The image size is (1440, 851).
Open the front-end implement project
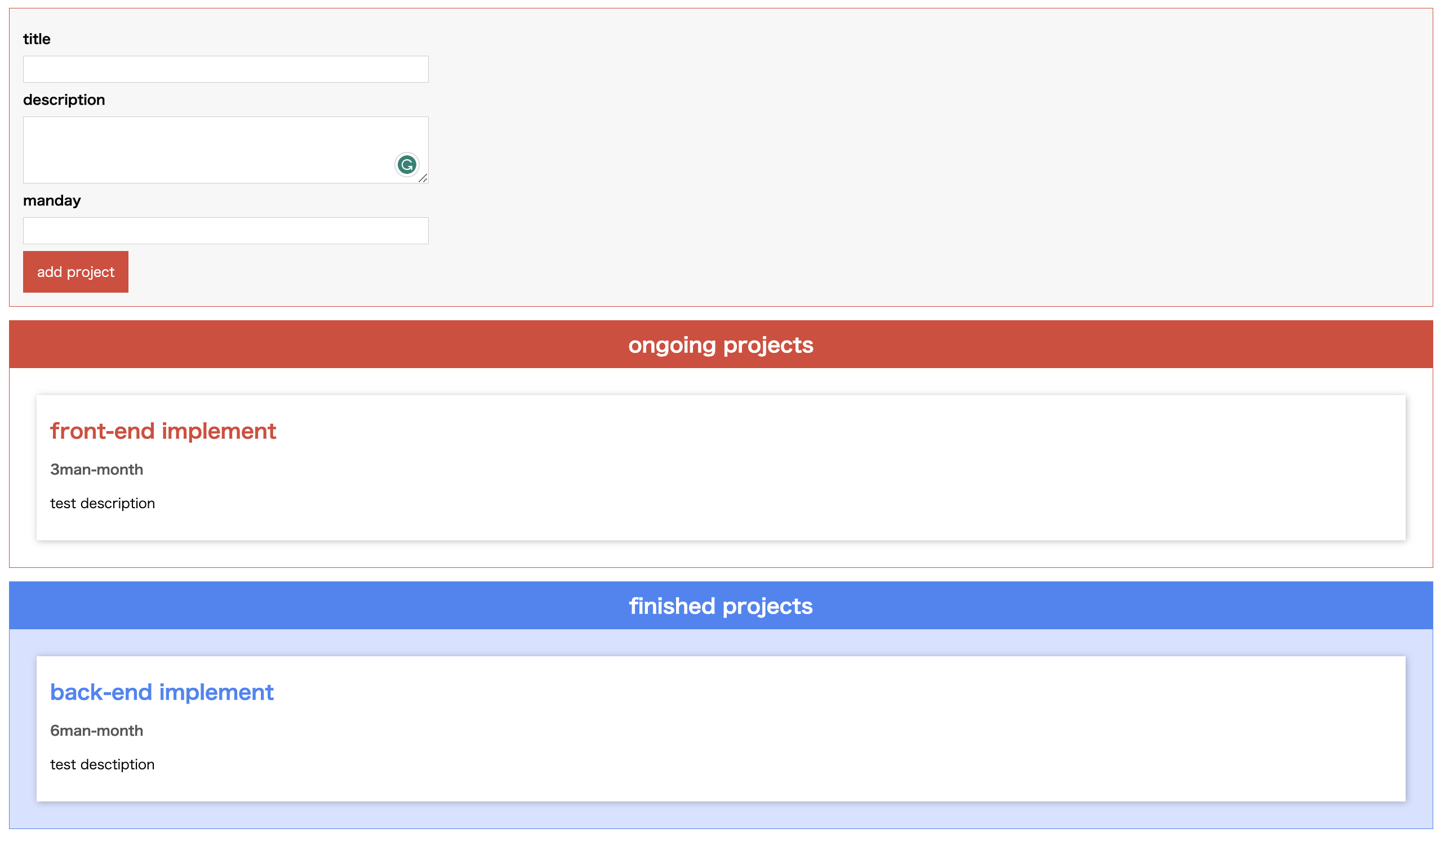[163, 431]
